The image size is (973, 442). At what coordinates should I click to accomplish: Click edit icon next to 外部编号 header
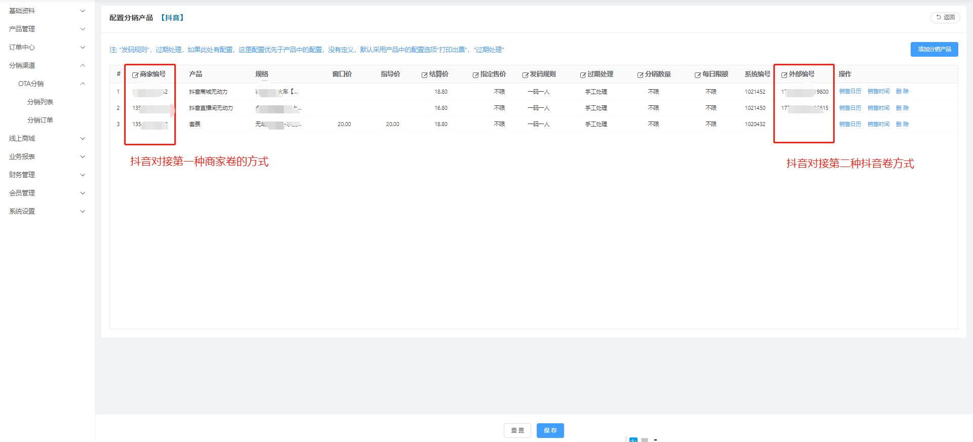[x=784, y=75]
